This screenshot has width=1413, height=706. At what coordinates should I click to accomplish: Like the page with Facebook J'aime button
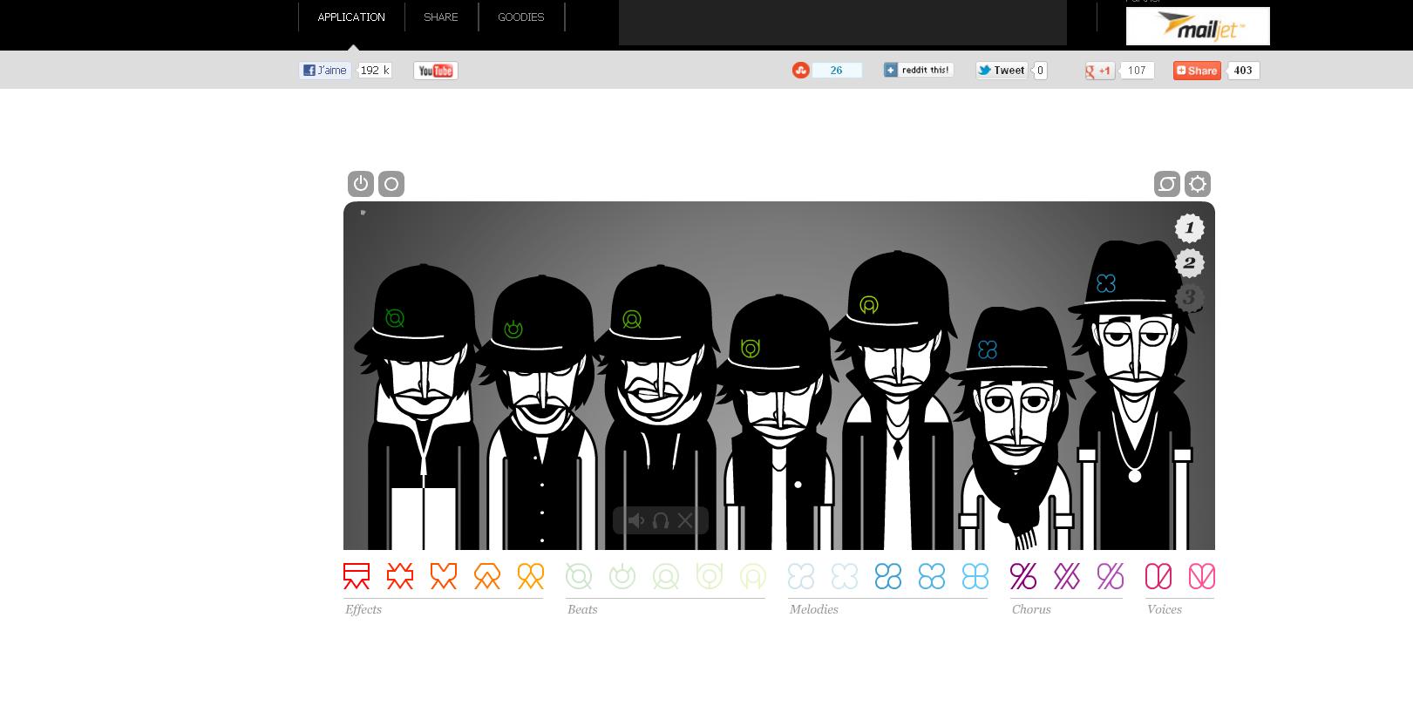pos(325,71)
